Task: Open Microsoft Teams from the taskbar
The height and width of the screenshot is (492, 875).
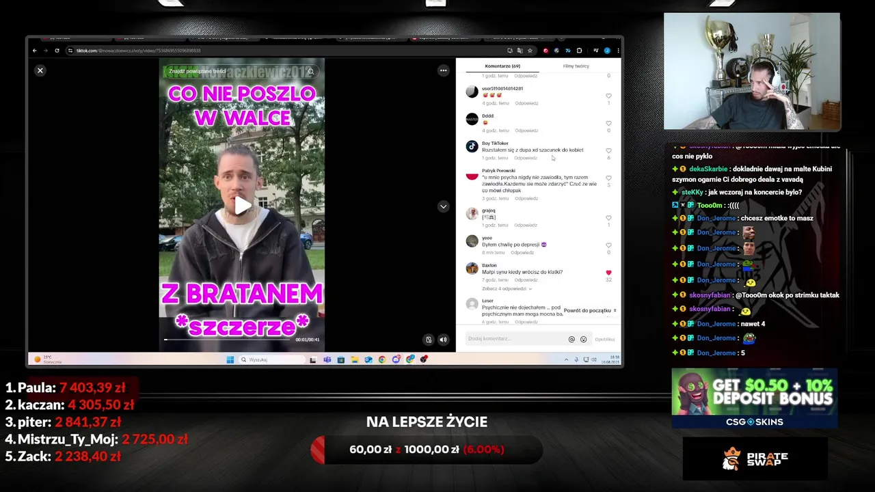Action: tap(327, 359)
